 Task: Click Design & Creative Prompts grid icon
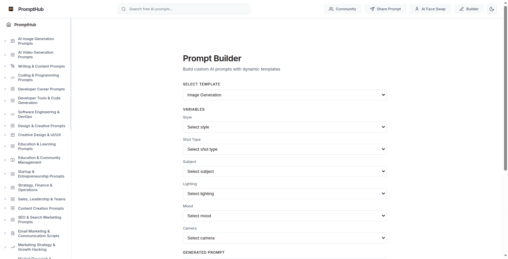click(13, 126)
